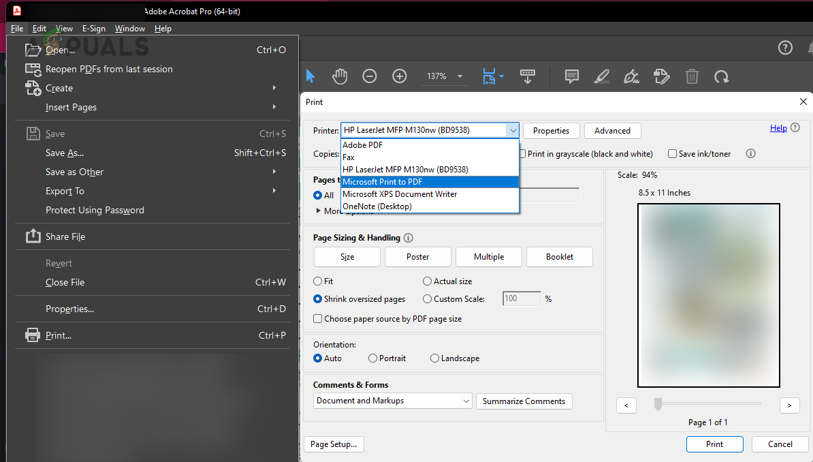
Task: Select the Hand tool in the toolbar
Action: (x=340, y=76)
